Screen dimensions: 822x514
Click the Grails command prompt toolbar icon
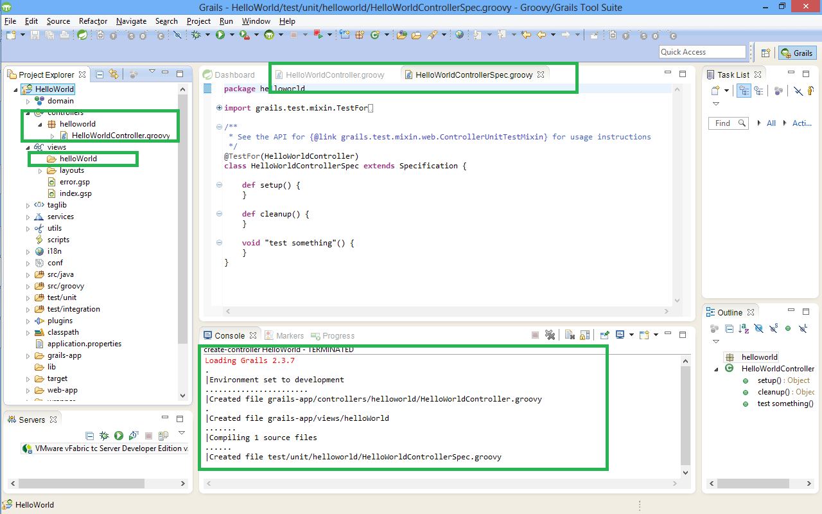coord(269,35)
